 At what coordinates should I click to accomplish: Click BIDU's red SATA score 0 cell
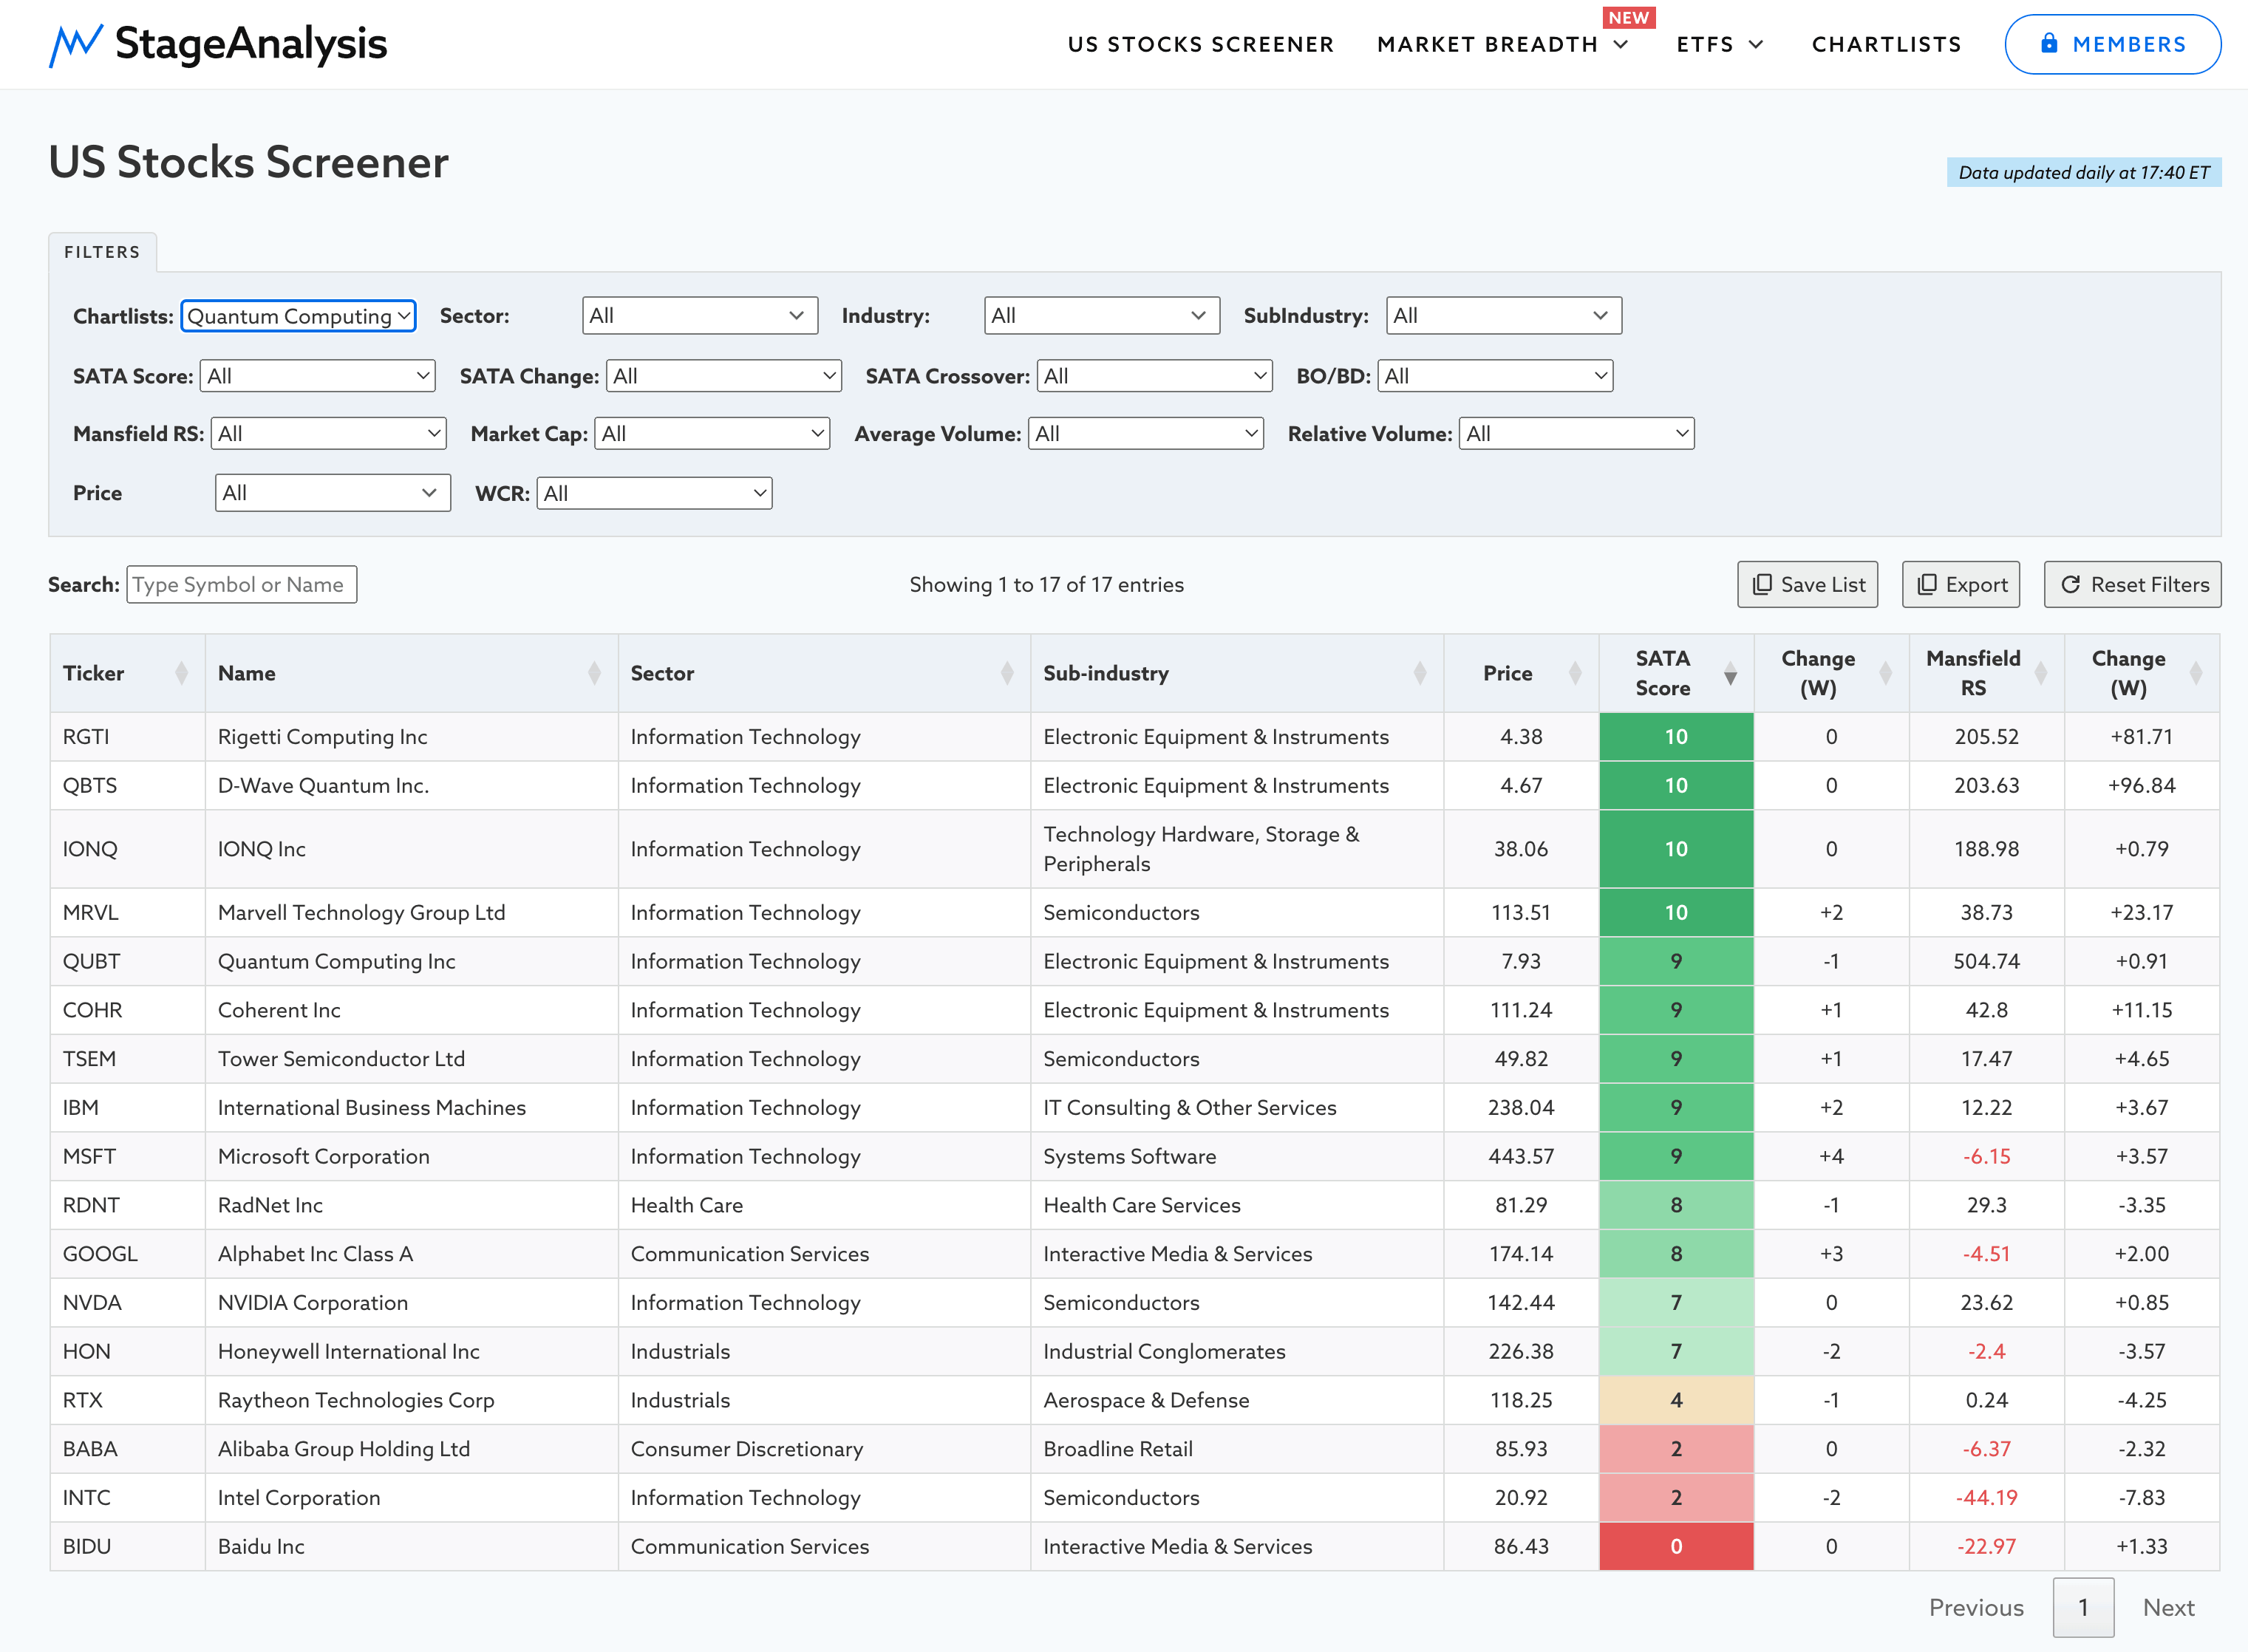[1676, 1547]
